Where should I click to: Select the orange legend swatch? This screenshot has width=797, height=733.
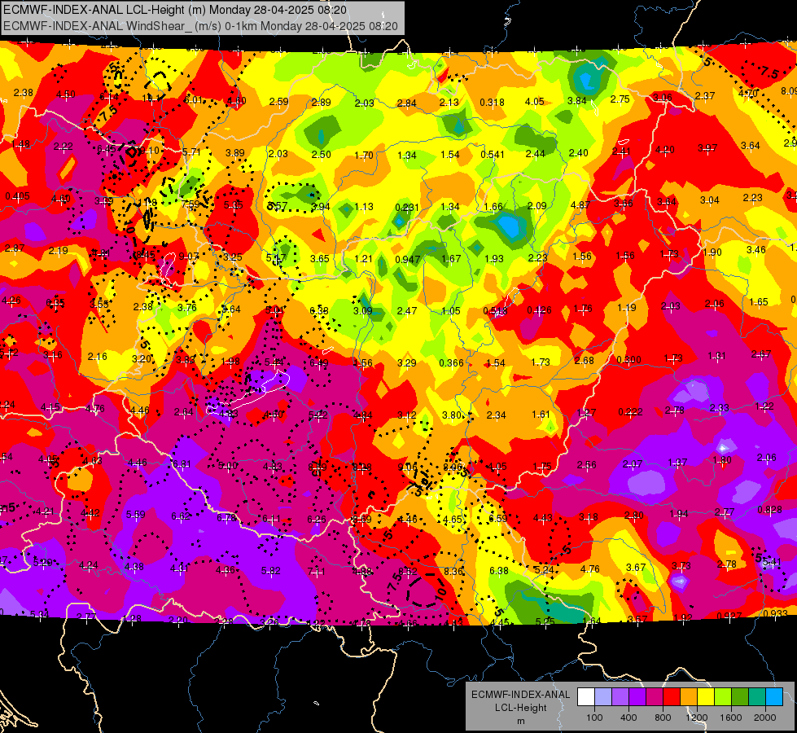tap(689, 696)
